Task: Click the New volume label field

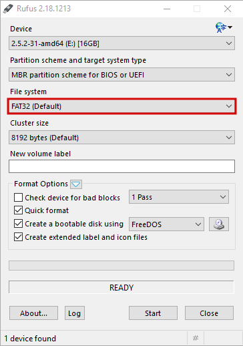Action: click(x=121, y=166)
